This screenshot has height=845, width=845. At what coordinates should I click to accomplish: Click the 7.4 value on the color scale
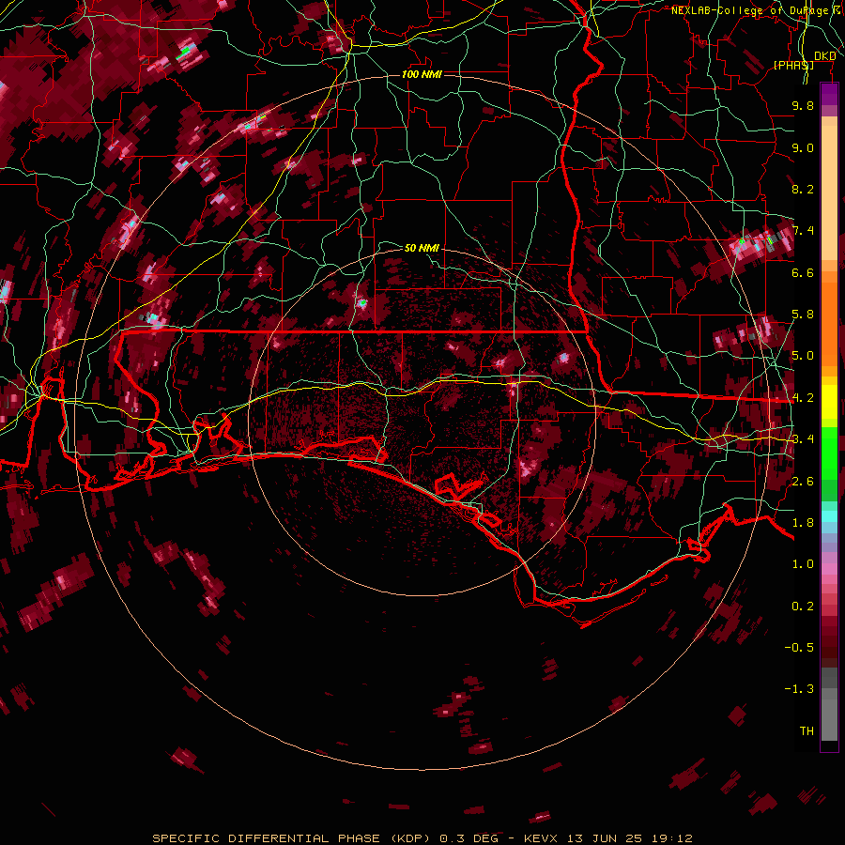pyautogui.click(x=803, y=231)
